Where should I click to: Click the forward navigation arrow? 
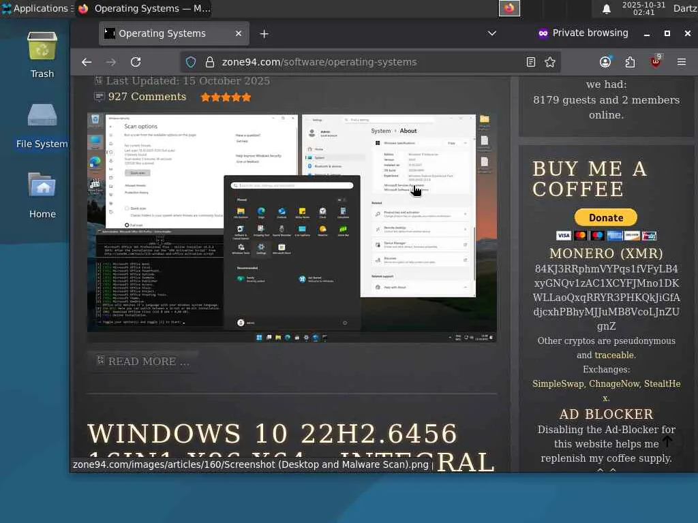111,62
